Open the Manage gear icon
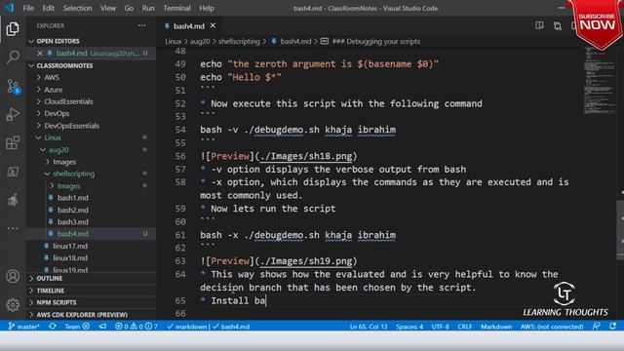The width and height of the screenshot is (624, 351). (13, 305)
